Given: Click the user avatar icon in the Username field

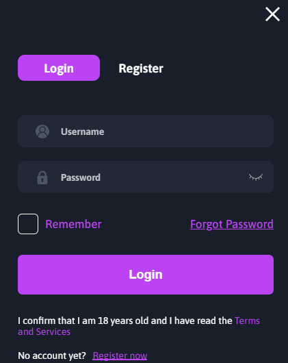Looking at the screenshot, I should 42,132.
